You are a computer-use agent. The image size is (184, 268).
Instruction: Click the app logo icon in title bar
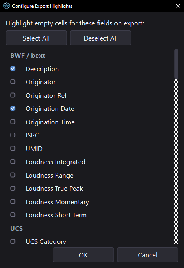[x=7, y=6]
